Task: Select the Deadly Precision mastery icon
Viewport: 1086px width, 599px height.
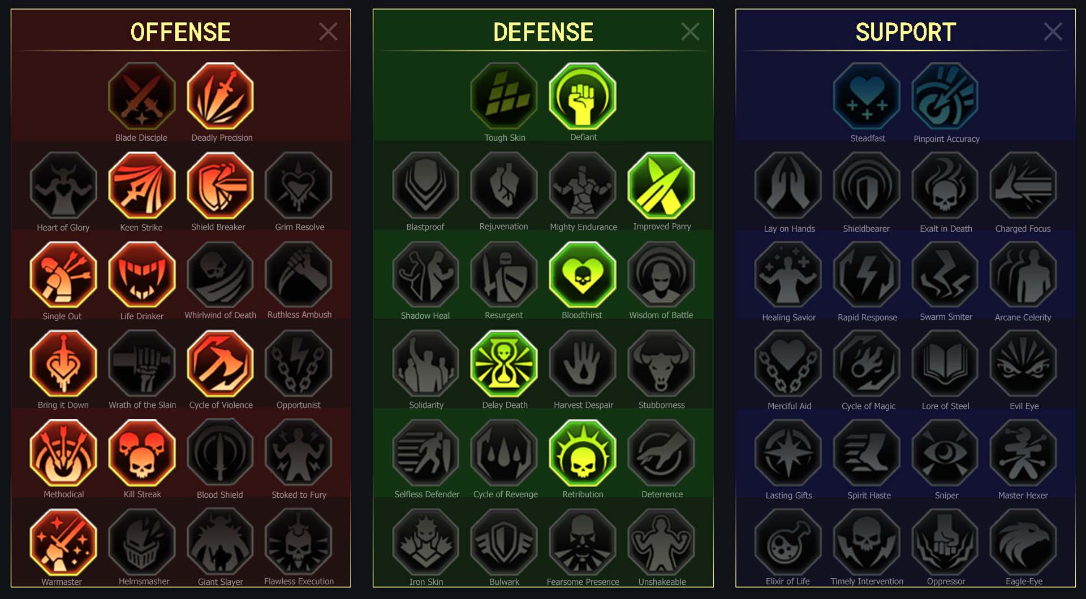Action: tap(220, 96)
